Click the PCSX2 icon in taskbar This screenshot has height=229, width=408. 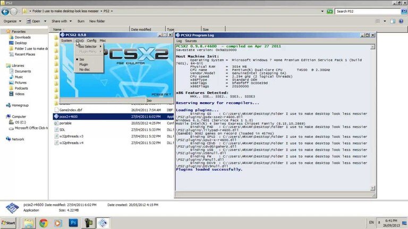[x=103, y=223]
